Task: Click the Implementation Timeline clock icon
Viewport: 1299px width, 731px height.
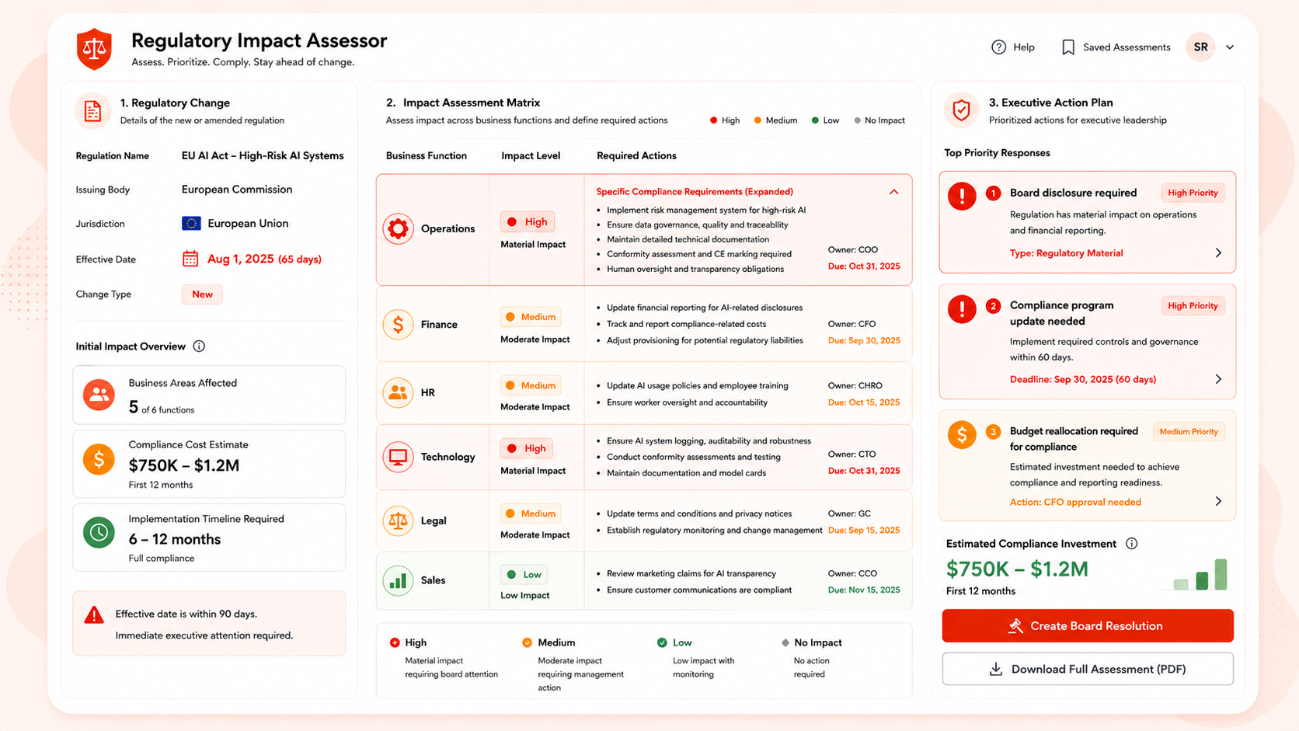Action: [99, 532]
